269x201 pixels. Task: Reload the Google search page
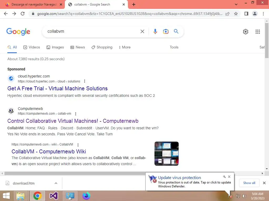coord(23,14)
